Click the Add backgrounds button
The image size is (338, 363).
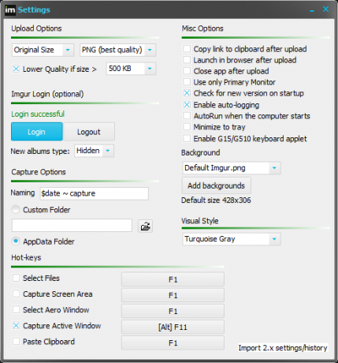tap(217, 185)
